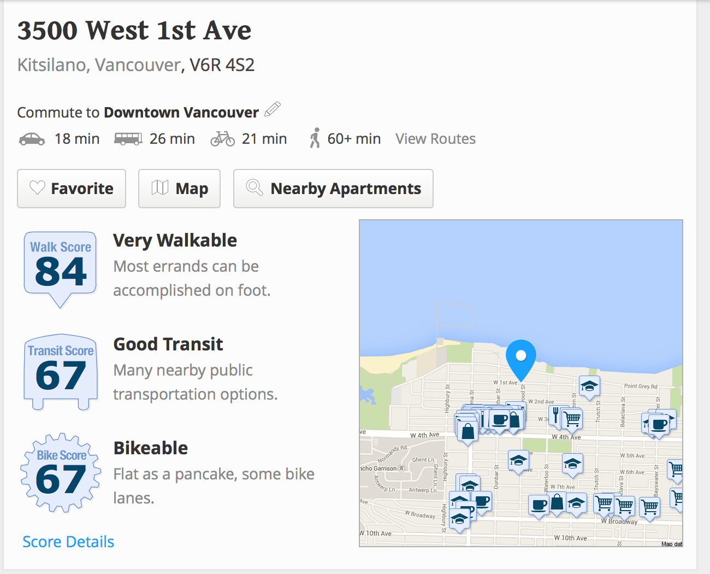Viewport: 710px width, 574px height.
Task: Click the shopping cart marker on W 4th Ave
Action: click(572, 420)
